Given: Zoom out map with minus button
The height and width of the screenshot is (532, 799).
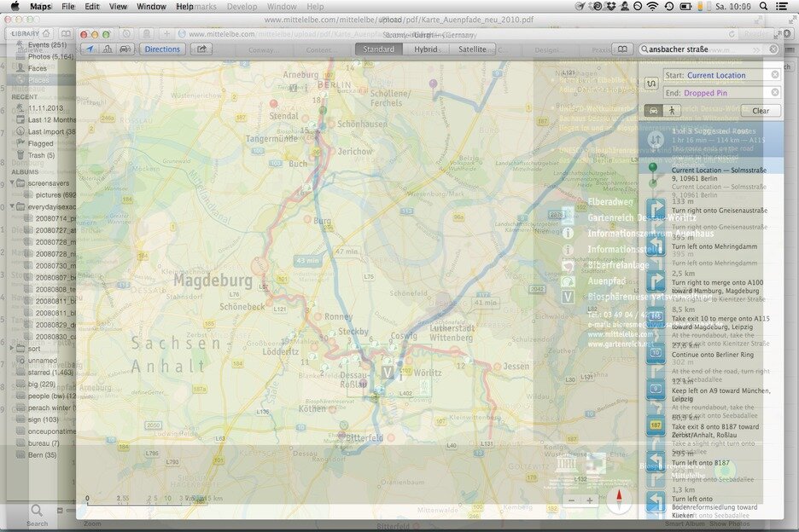Looking at the screenshot, I should pos(571,501).
